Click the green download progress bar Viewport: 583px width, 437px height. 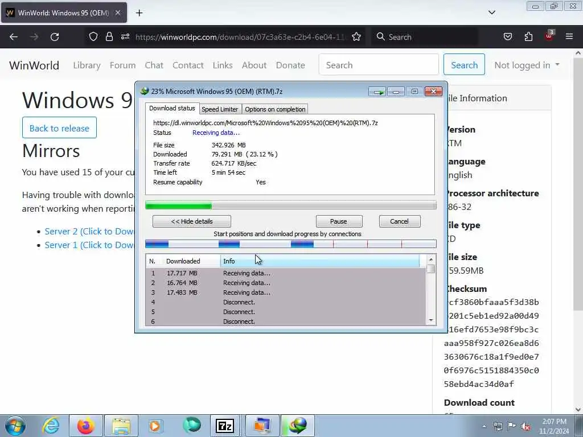pos(291,205)
